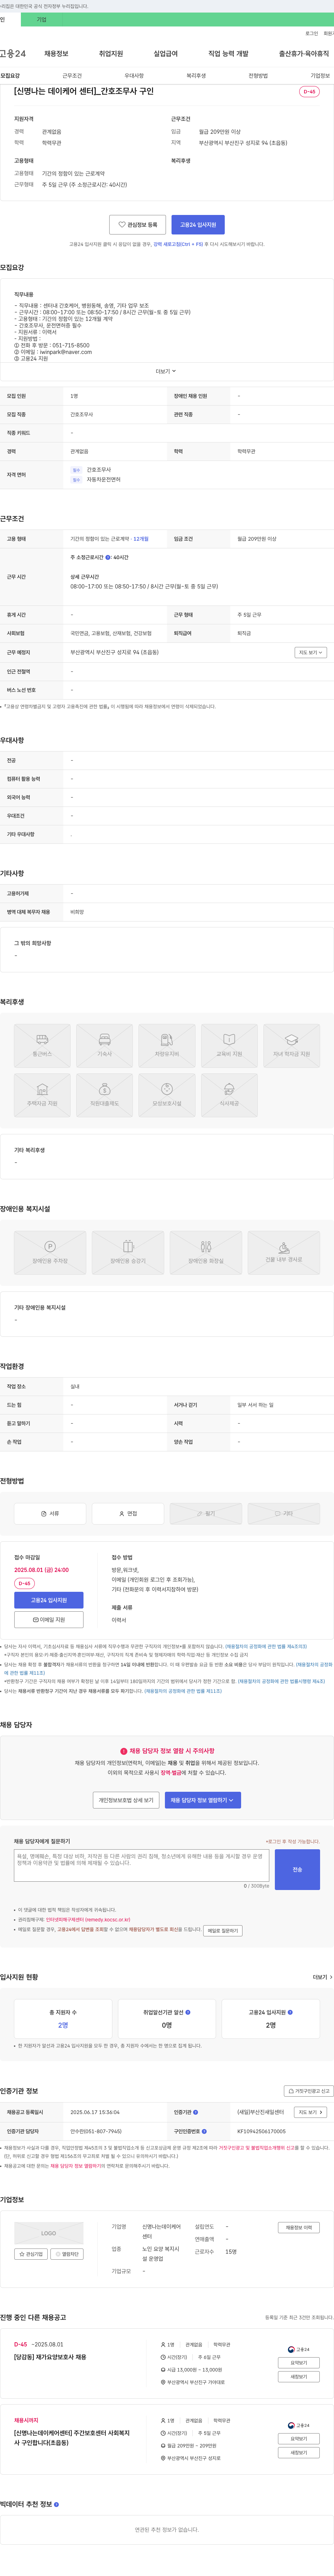
Task: Click the 2명 total applicants count
Action: [63, 2025]
